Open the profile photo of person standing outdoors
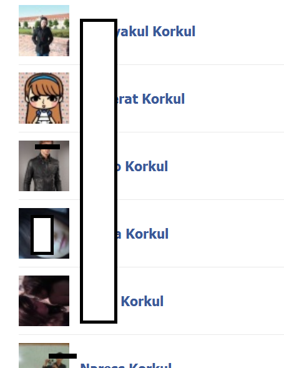 (x=44, y=31)
